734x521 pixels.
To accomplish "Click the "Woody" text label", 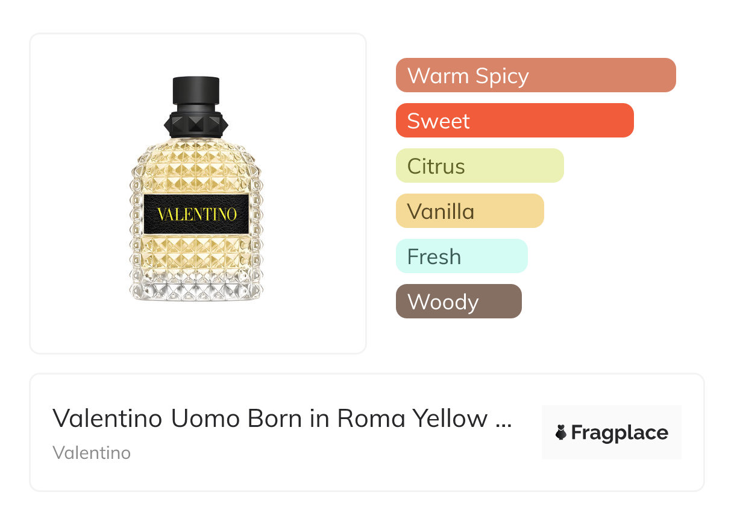I will pyautogui.click(x=443, y=302).
